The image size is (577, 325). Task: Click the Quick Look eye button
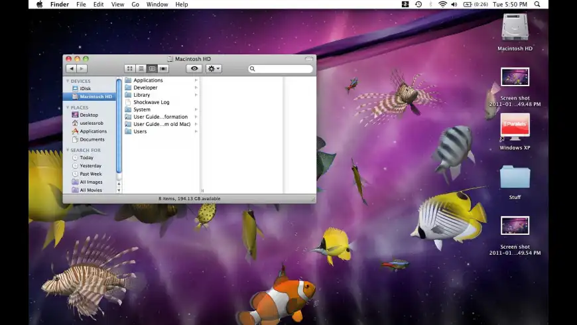point(194,68)
